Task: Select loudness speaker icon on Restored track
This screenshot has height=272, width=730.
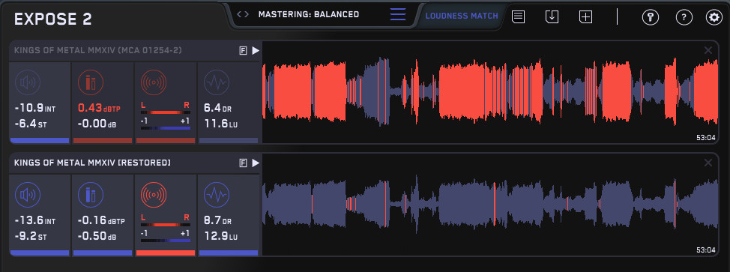Action: coord(28,195)
